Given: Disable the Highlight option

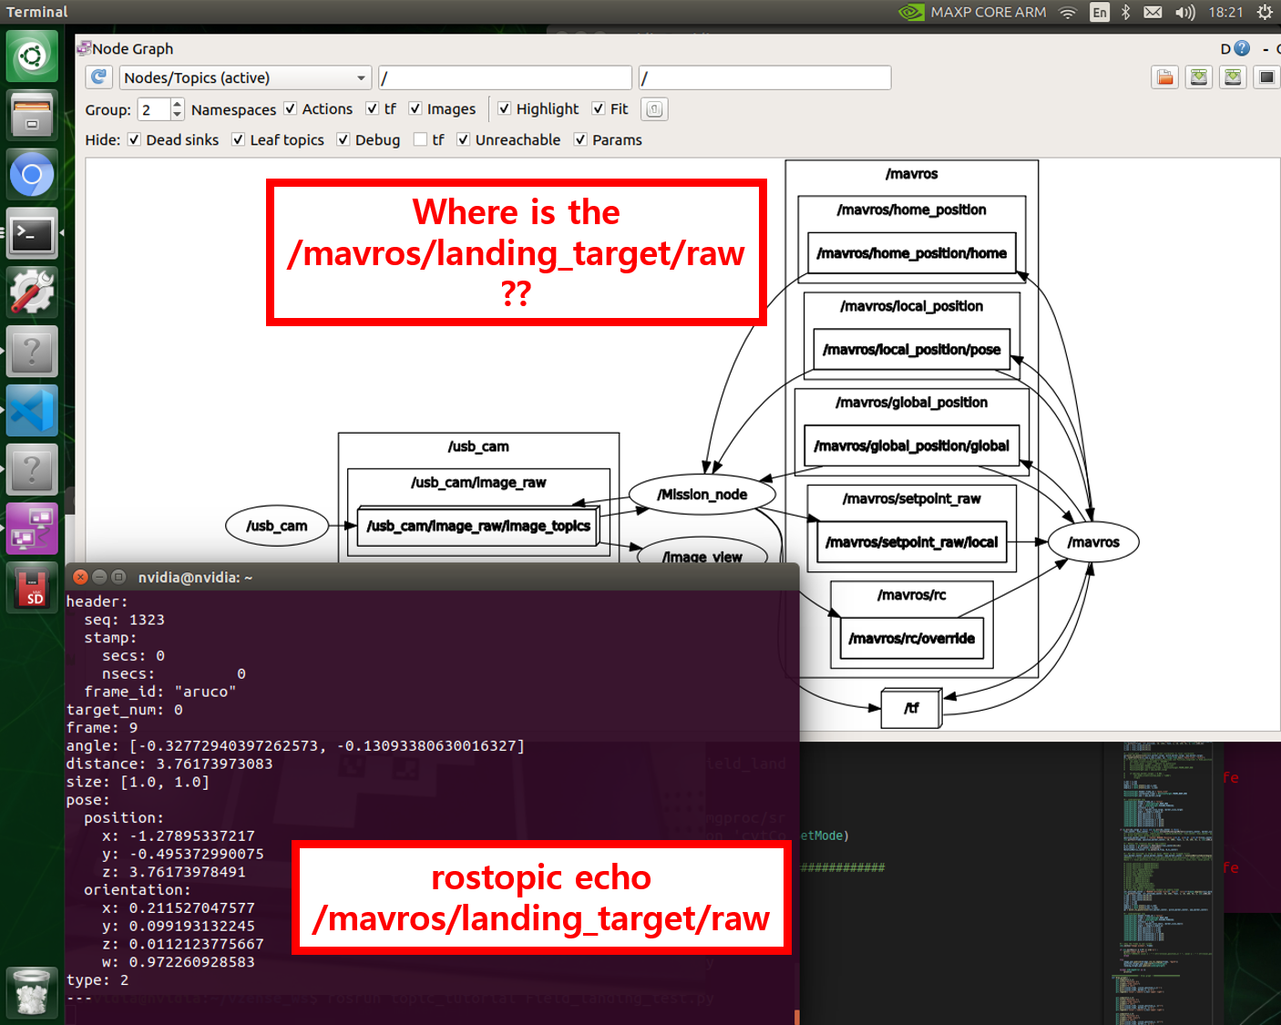Looking at the screenshot, I should tap(505, 108).
